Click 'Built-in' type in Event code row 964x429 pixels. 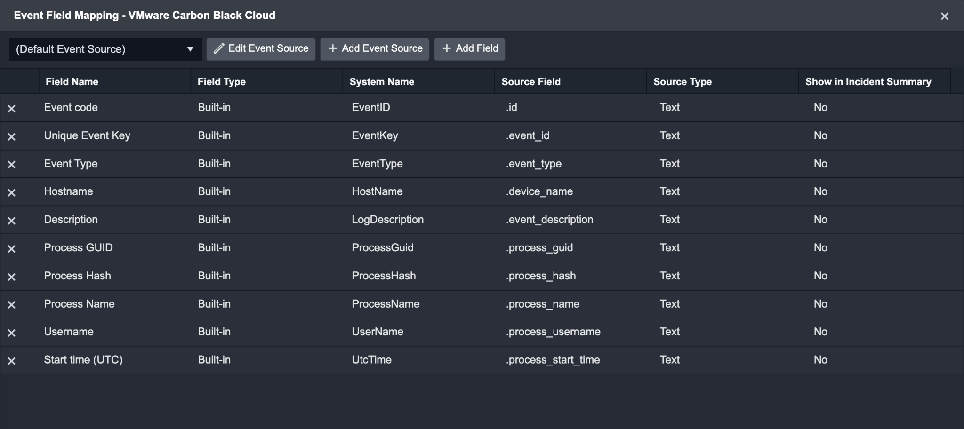click(214, 107)
